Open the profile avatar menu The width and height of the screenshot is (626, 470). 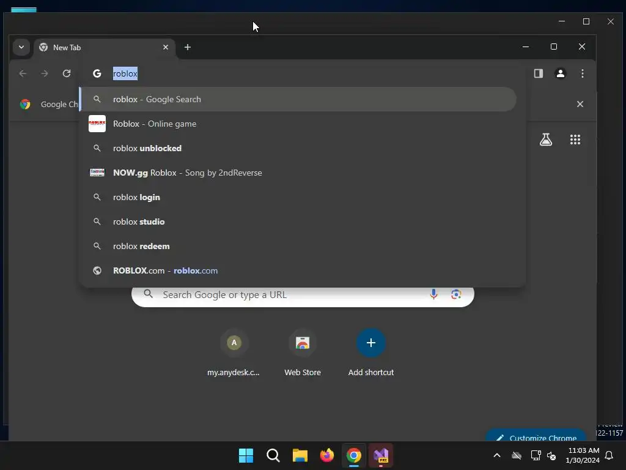pos(561,73)
